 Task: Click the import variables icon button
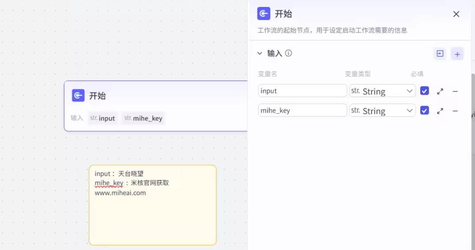(440, 54)
